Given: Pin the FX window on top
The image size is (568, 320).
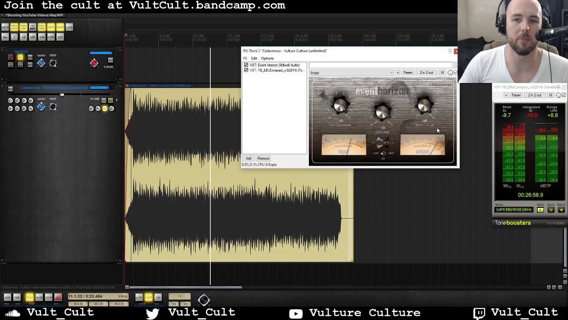Looking at the screenshot, I should point(450,51).
